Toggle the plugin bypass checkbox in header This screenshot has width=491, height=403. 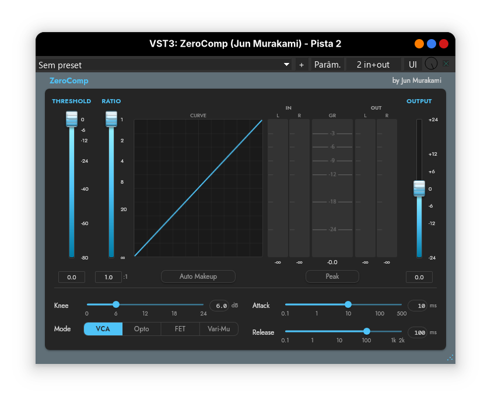(446, 64)
